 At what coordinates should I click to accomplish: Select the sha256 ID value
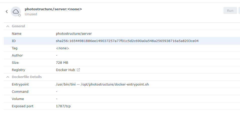(x=127, y=41)
